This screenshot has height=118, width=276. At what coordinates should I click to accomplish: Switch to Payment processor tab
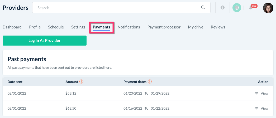[x=164, y=27]
